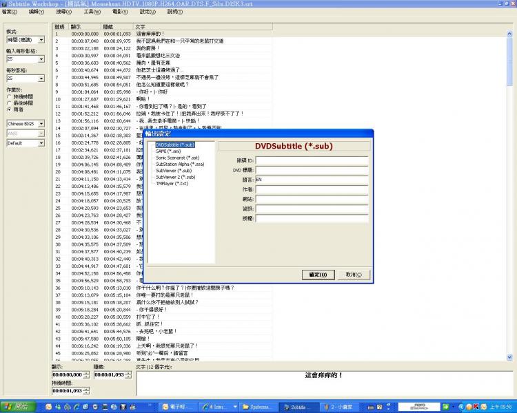This screenshot has height=413, width=517.
Task: Open the 編輯(Y) Edit menu
Action: (x=37, y=12)
